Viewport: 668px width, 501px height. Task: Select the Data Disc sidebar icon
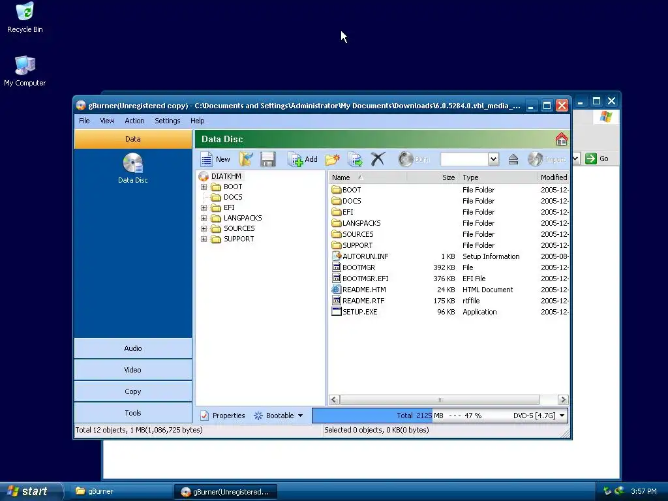tap(133, 164)
